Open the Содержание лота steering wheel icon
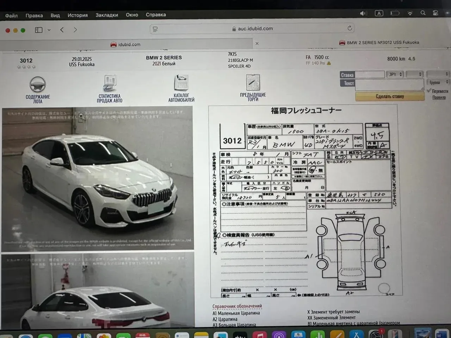This screenshot has width=451, height=338. coord(38,84)
